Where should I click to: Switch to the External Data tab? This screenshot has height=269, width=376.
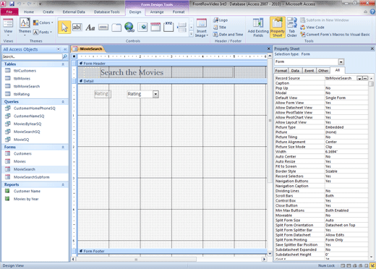74,12
